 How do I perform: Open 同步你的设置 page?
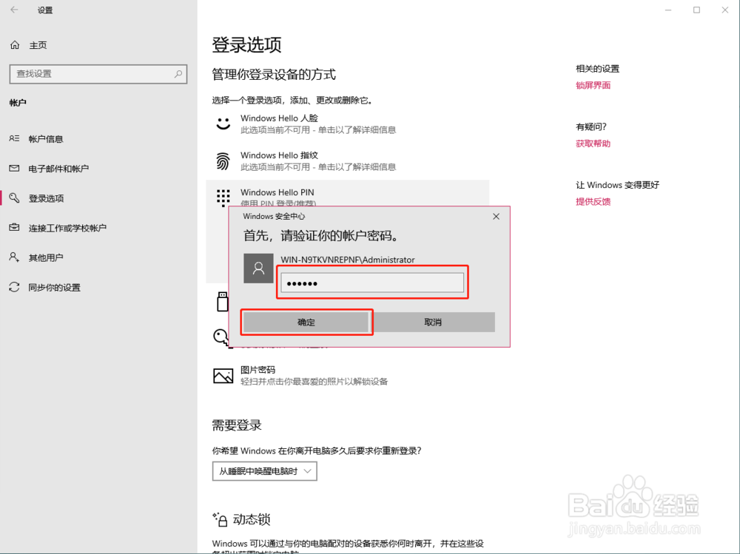click(x=54, y=288)
